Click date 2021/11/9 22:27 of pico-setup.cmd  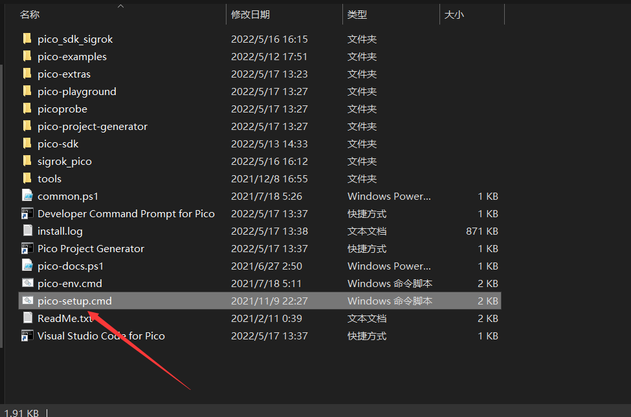pos(269,301)
